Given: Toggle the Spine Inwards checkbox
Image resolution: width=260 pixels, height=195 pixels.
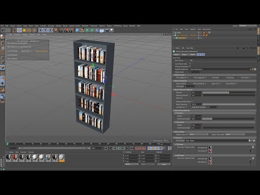Looking at the screenshot, I should pos(187,83).
